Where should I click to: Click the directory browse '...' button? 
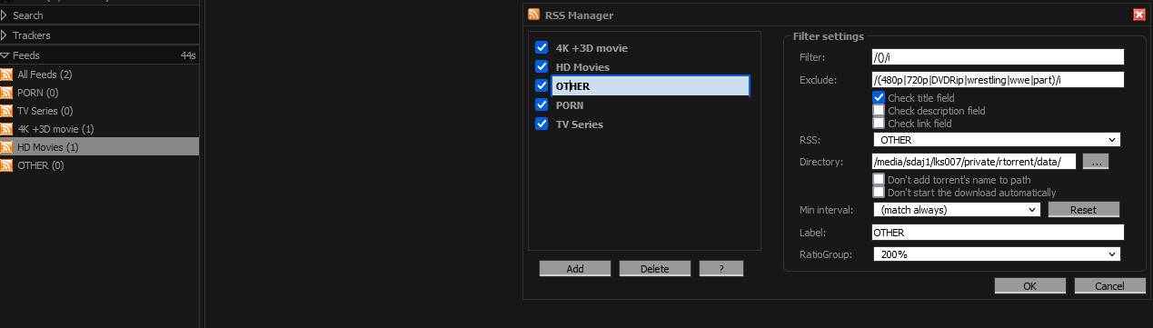click(1095, 162)
